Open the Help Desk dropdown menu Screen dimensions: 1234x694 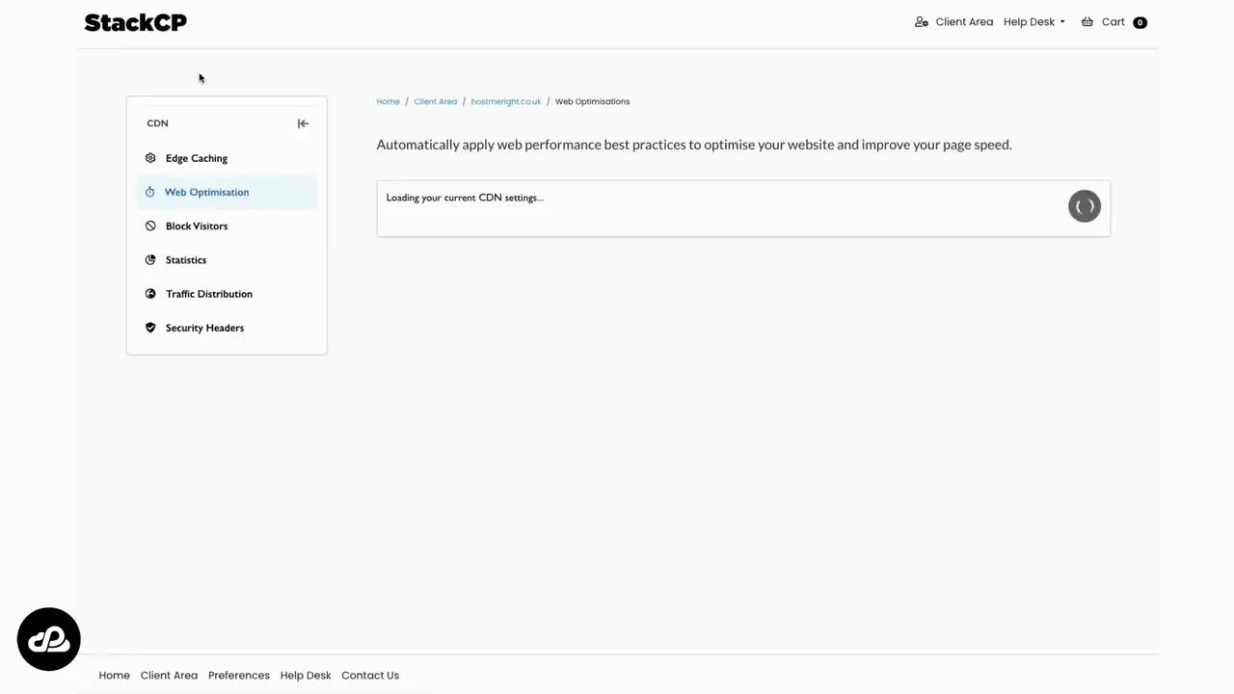pyautogui.click(x=1033, y=21)
